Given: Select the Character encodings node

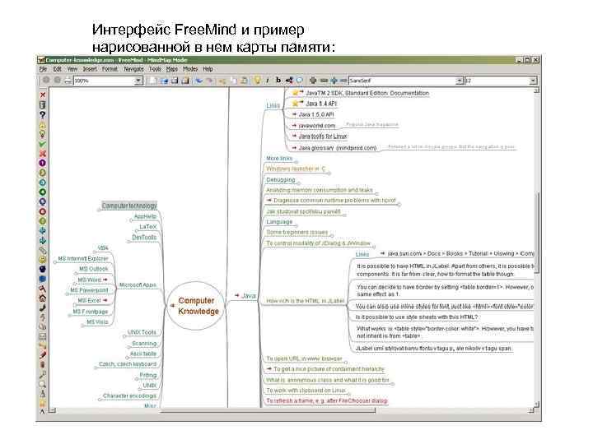Looking at the screenshot, I should tap(129, 396).
